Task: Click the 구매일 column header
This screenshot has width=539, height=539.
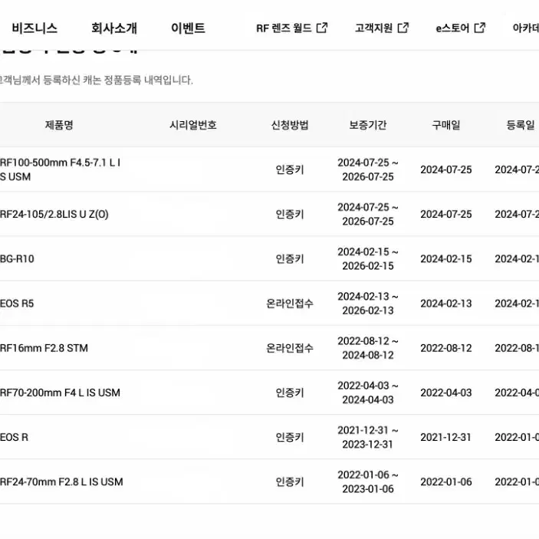Action: [x=445, y=125]
